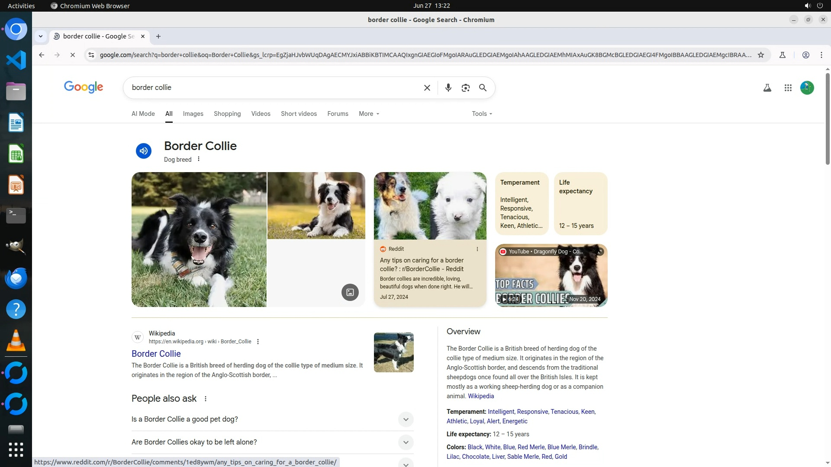Screen dimensions: 831x467
Task: Open the Google apps grid icon
Action: 788,88
